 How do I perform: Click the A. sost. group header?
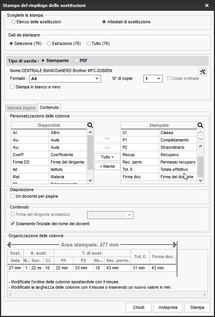coord(39,253)
